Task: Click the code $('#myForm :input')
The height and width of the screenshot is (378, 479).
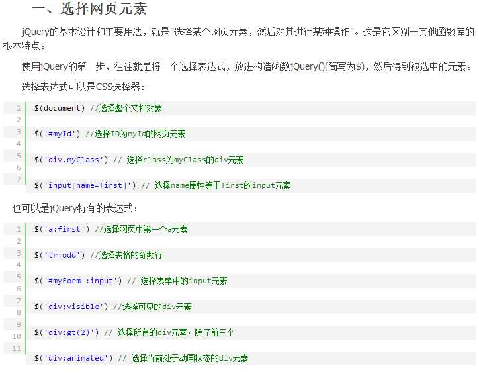Action: pyautogui.click(x=78, y=281)
